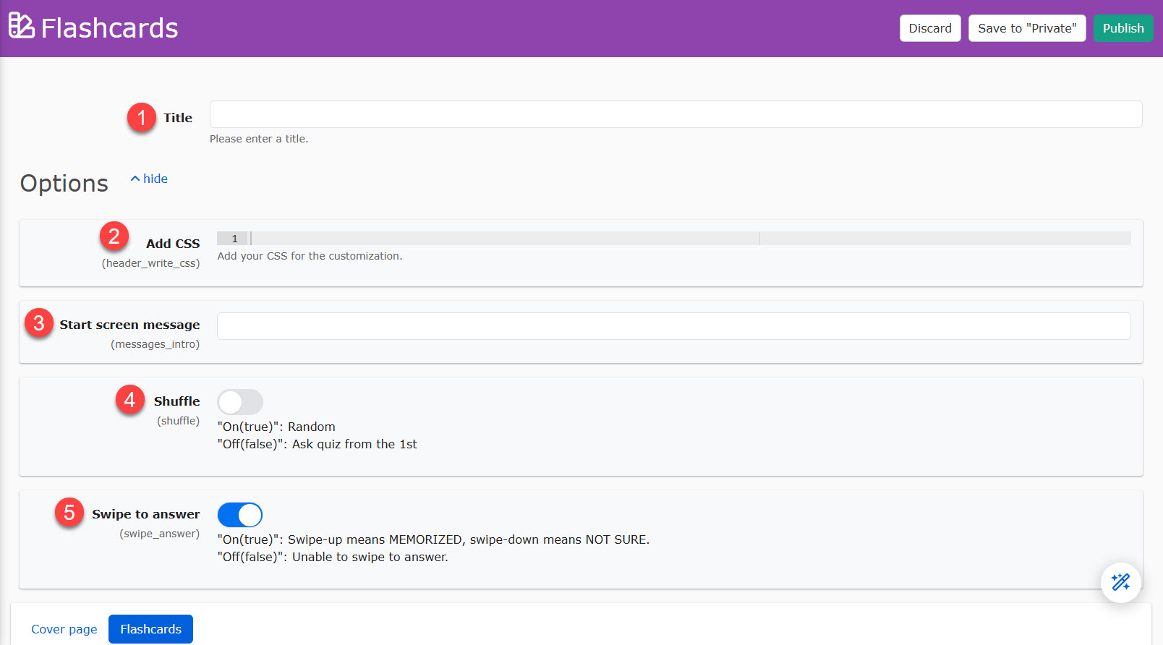Click red step marker 4 beside Shuffle
Image resolution: width=1163 pixels, height=645 pixels.
coord(130,399)
